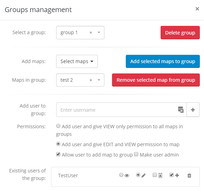Select VIEW only permission radio option
Viewport: 204px width, 191px height.
(58, 126)
